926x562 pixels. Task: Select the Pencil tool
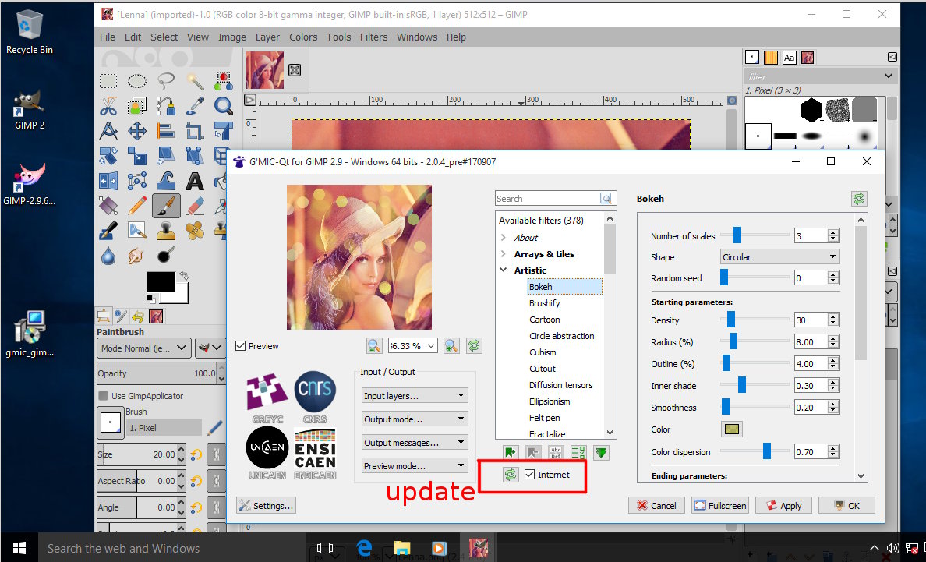click(x=137, y=206)
